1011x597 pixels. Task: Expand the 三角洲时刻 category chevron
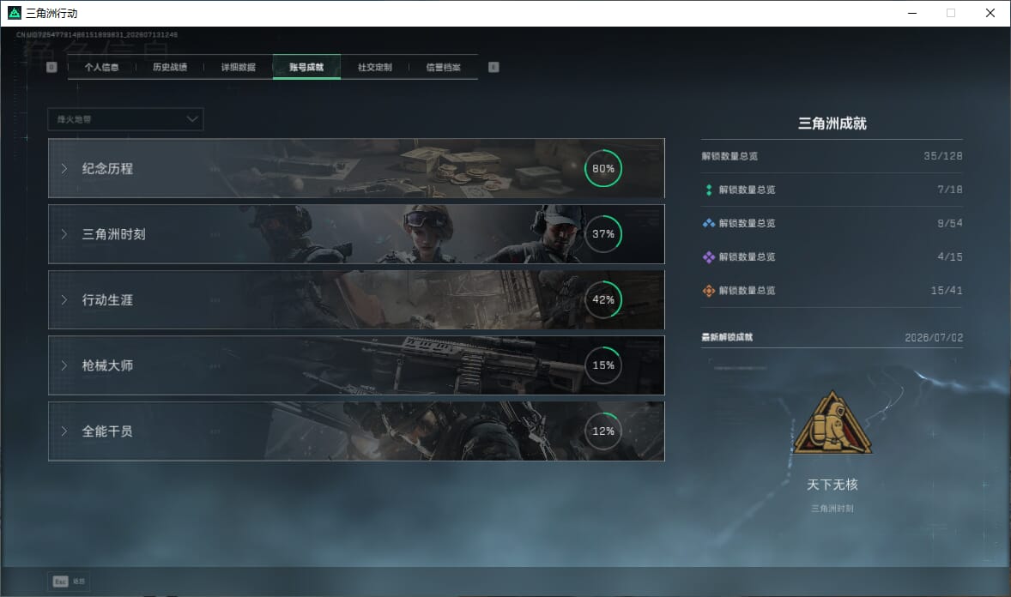pyautogui.click(x=64, y=234)
